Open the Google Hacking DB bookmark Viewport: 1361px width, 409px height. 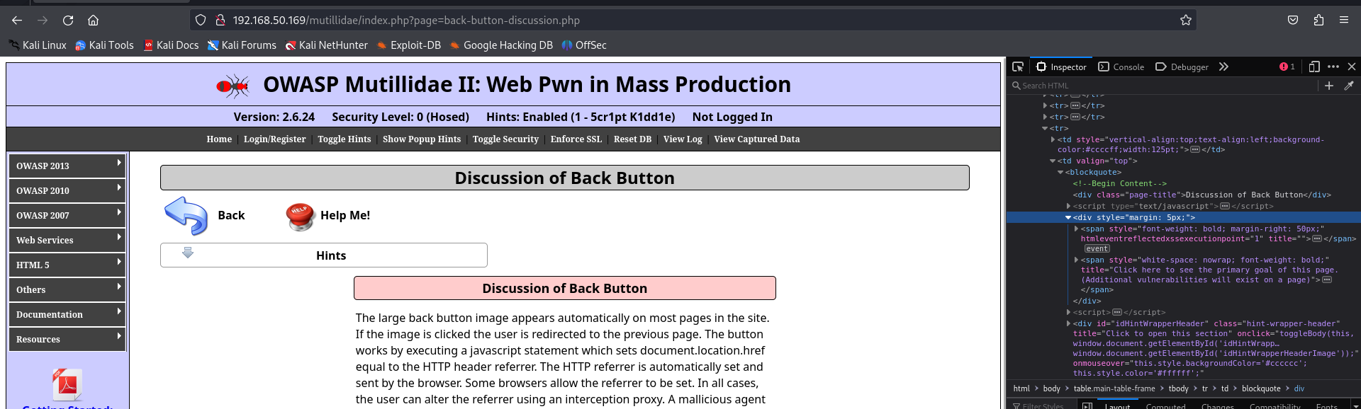pyautogui.click(x=501, y=45)
